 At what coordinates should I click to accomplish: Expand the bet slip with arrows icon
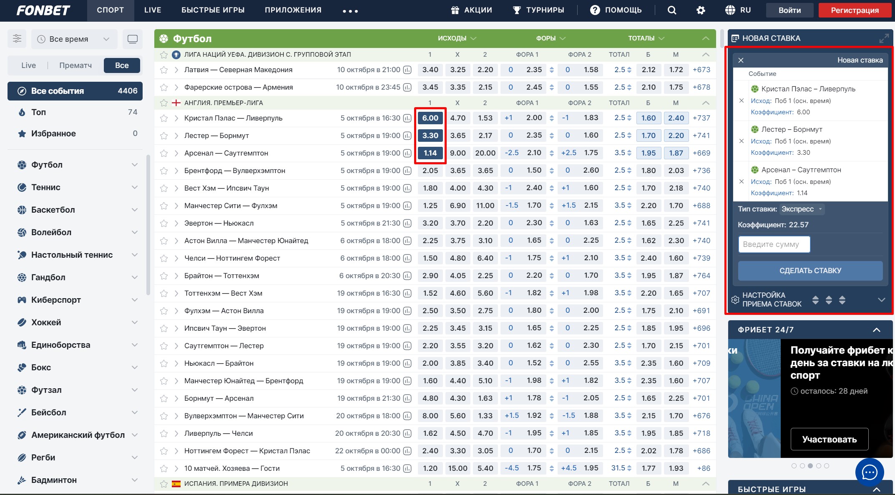click(x=884, y=39)
